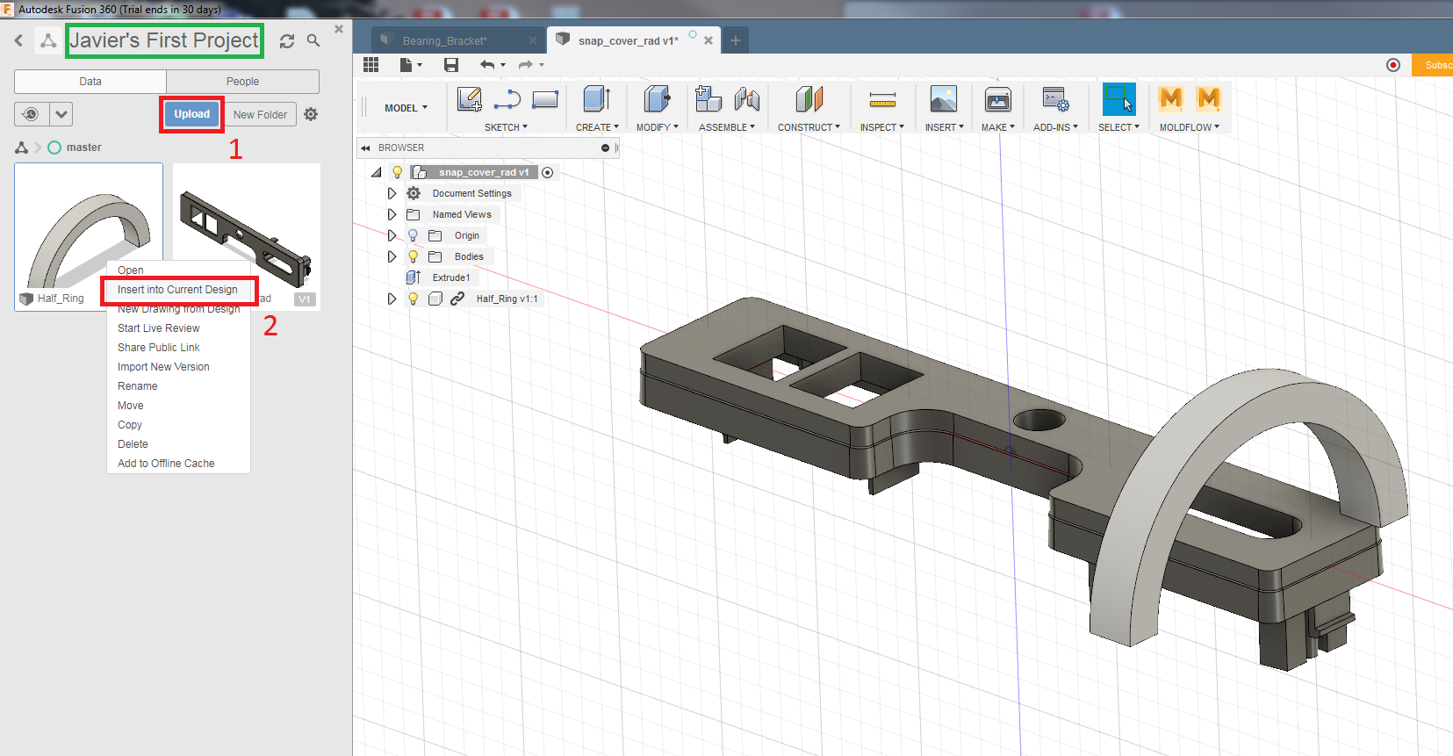The height and width of the screenshot is (756, 1453).
Task: Click the New Folder button
Action: (260, 115)
